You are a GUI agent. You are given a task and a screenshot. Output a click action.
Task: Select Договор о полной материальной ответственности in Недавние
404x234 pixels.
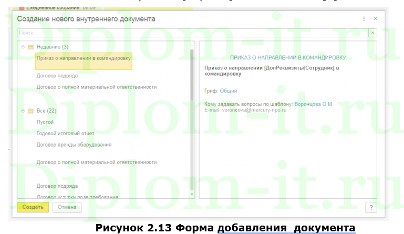pos(97,87)
